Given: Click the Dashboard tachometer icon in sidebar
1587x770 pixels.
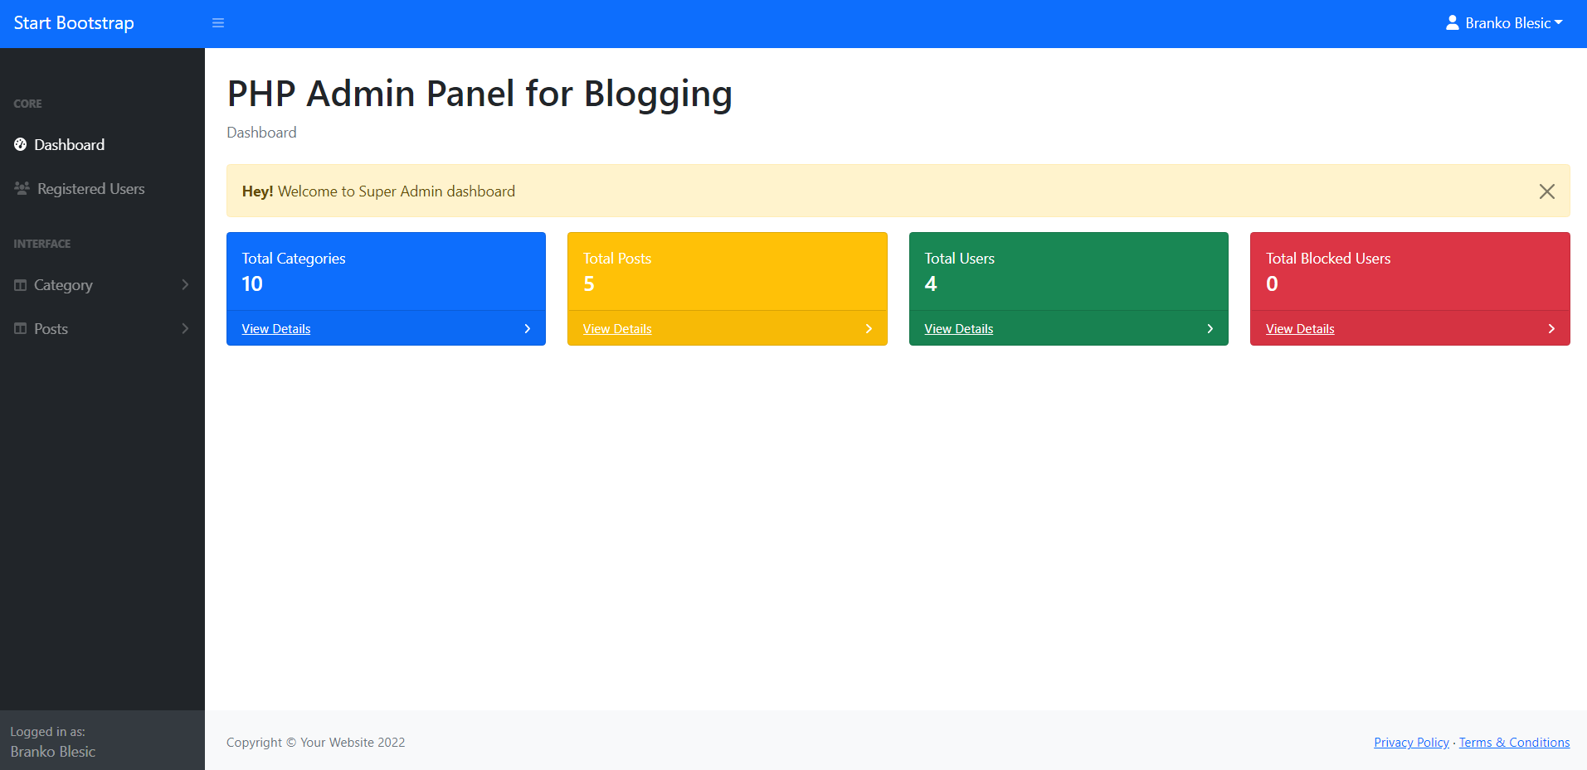Looking at the screenshot, I should click(20, 144).
